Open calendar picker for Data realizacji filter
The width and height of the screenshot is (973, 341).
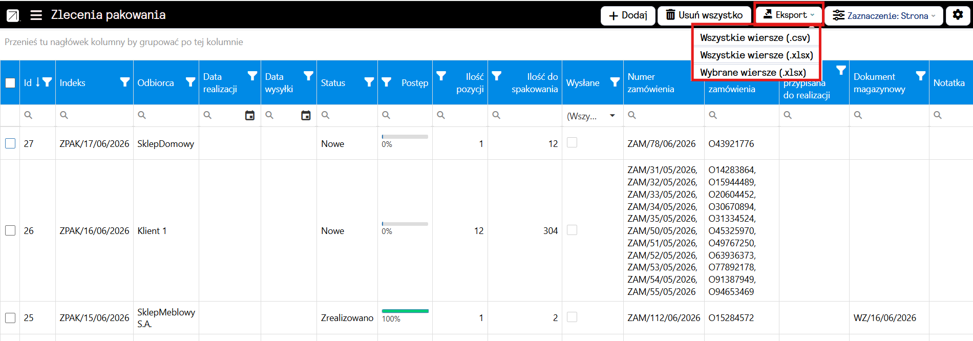(x=250, y=116)
